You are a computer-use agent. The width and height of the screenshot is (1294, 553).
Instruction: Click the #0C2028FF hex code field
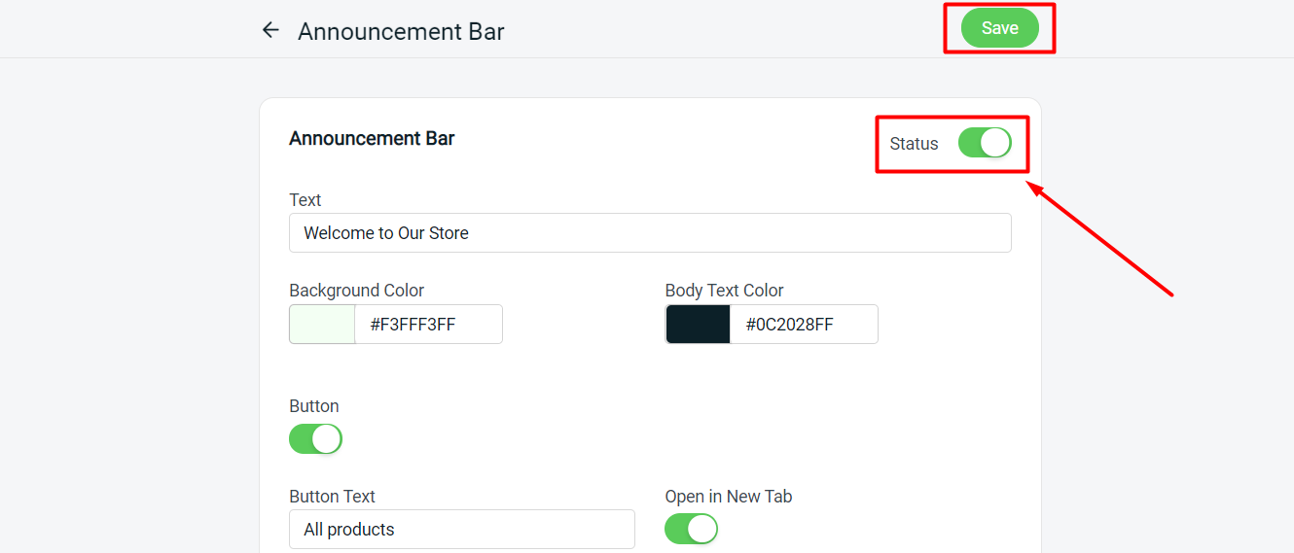pos(803,325)
